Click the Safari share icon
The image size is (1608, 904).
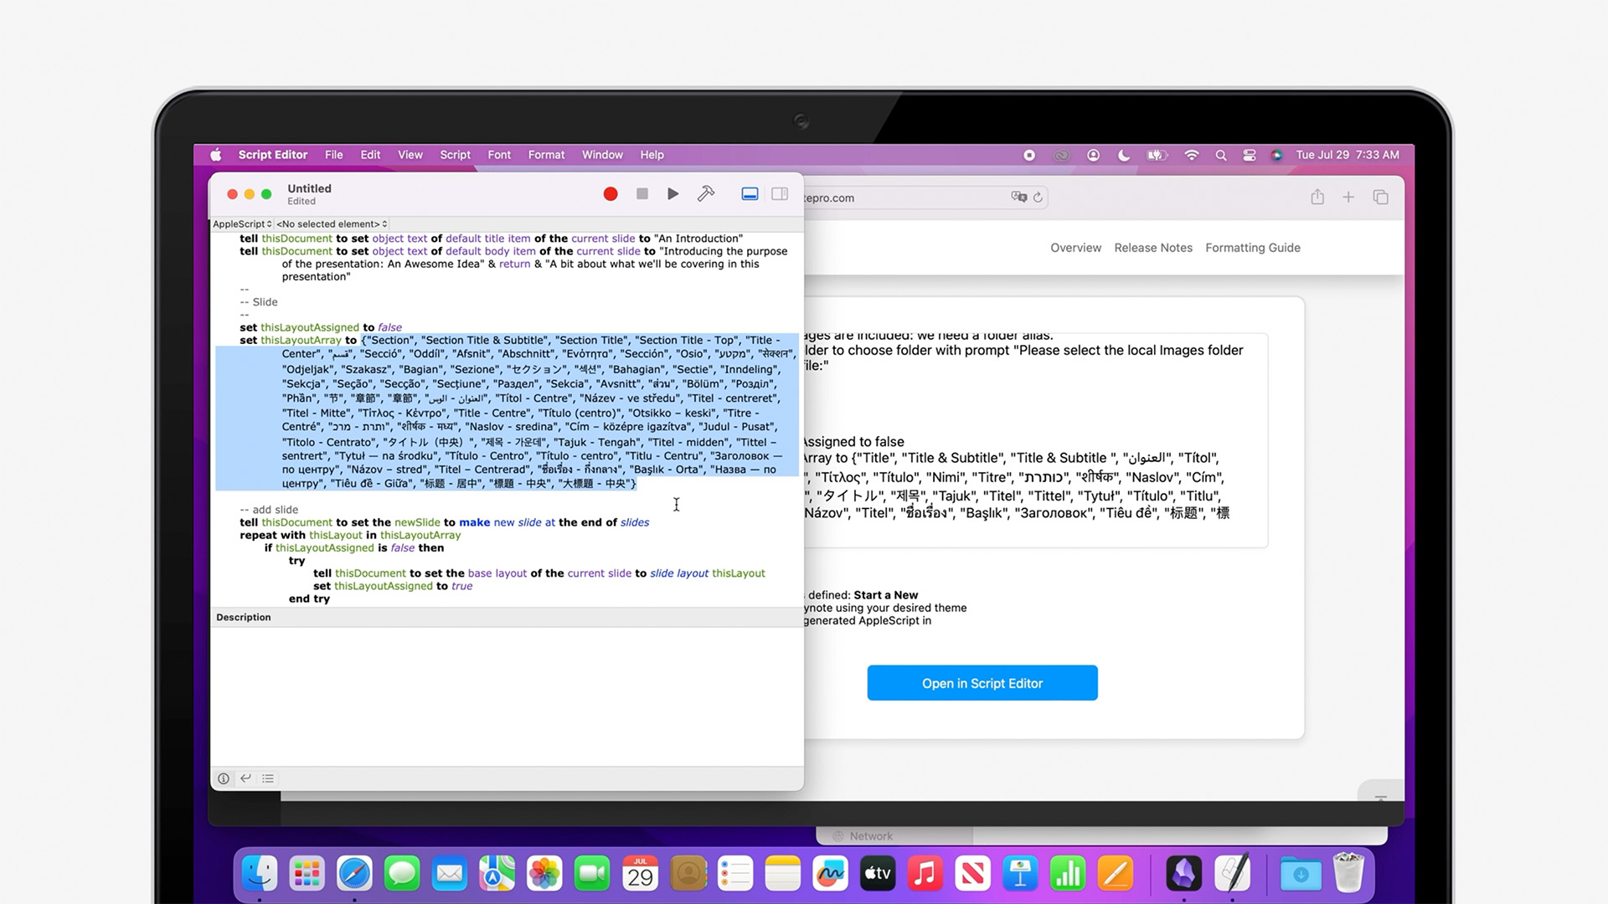point(1317,198)
